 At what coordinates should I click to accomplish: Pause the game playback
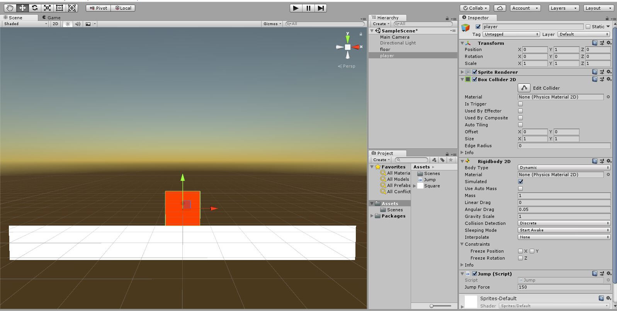click(308, 8)
